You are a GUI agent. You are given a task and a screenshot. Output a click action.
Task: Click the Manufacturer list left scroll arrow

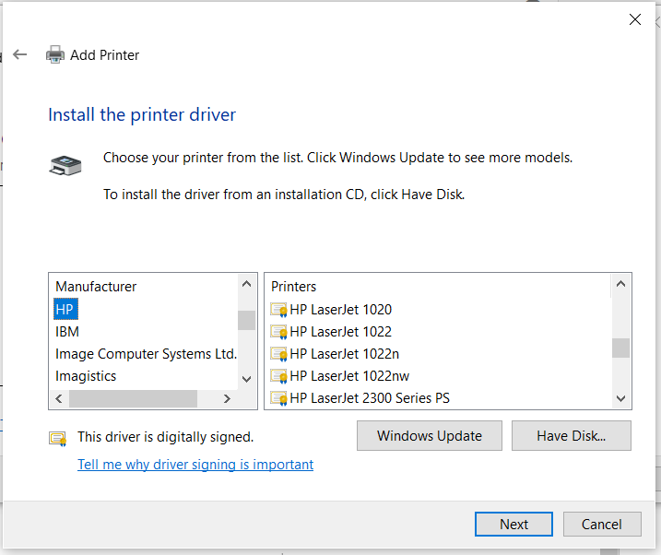(59, 398)
